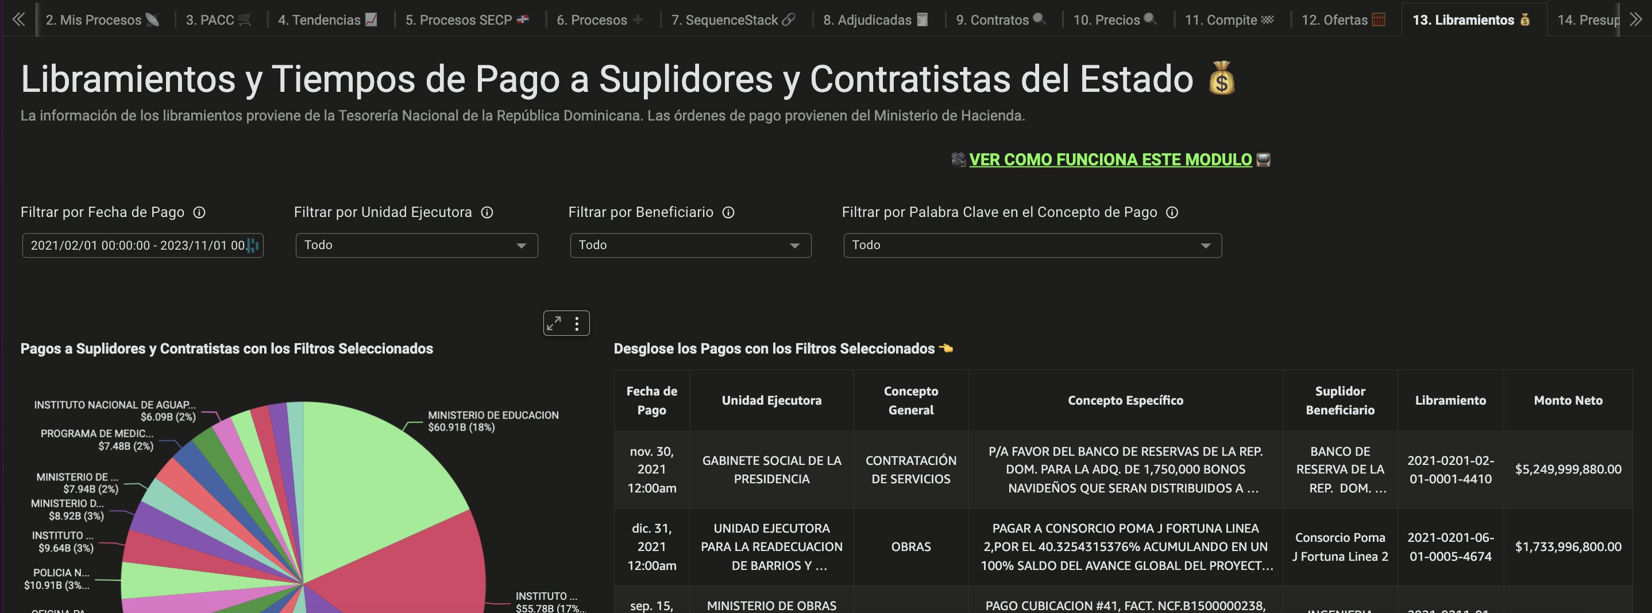
Task: Click VER COMO FUNCIONA ESTE MODULO link
Action: 1110,160
